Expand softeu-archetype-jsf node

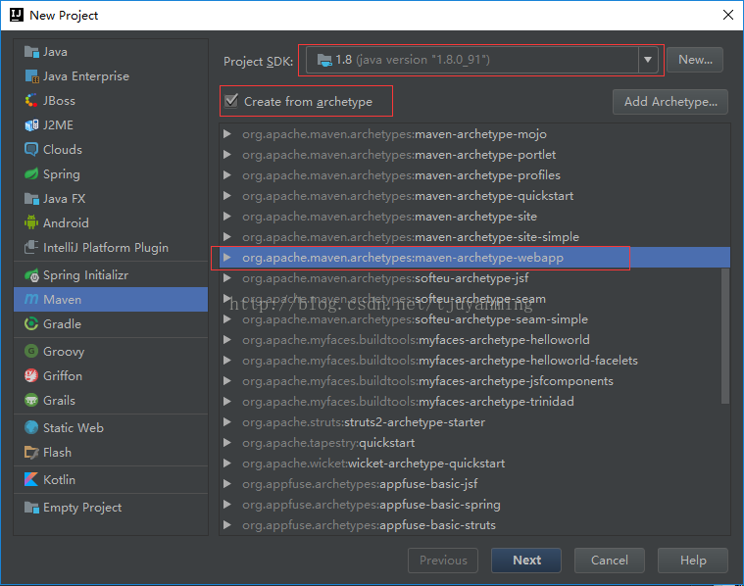tap(227, 278)
